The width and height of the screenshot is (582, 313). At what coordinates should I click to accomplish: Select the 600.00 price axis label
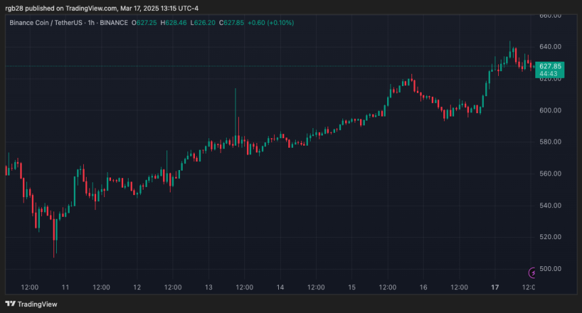(550, 110)
